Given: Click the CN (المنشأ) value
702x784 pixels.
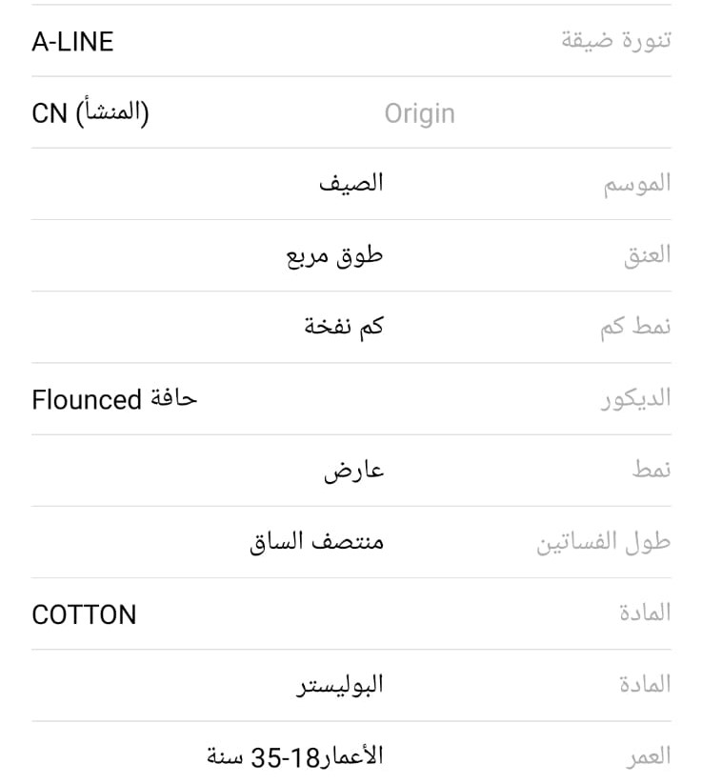Looking at the screenshot, I should point(90,114).
